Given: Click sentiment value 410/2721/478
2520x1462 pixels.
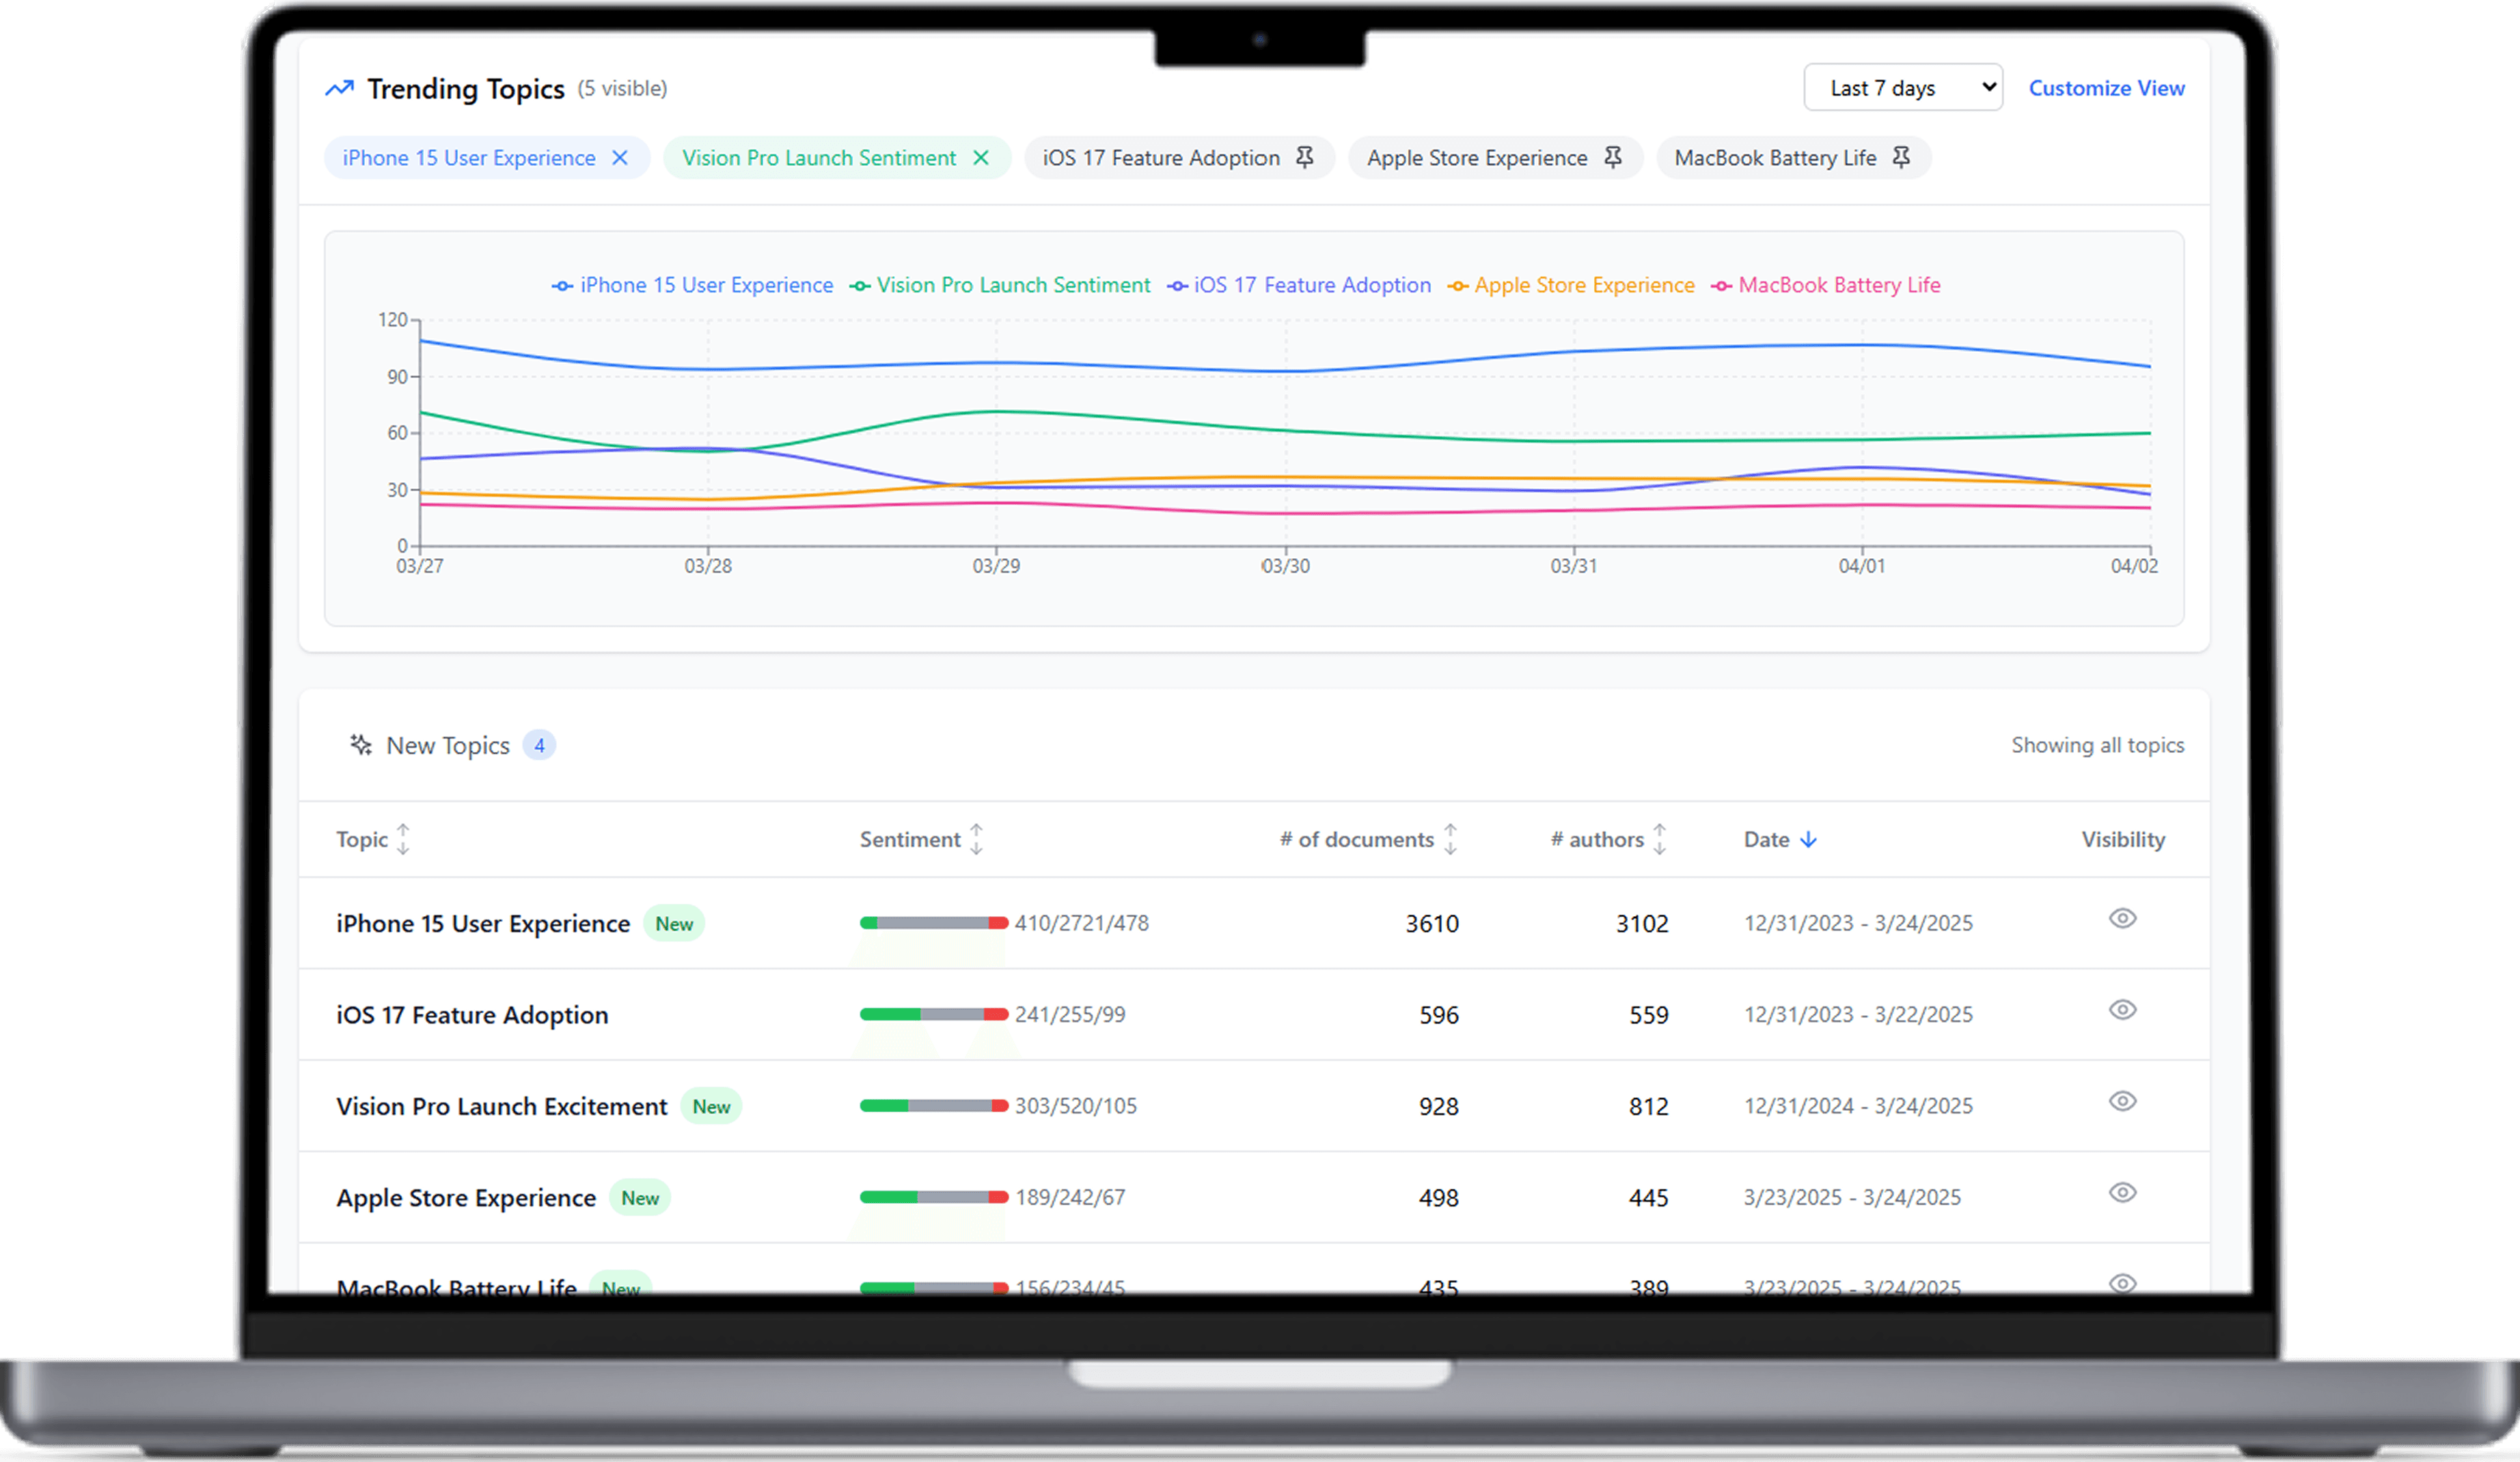Looking at the screenshot, I should 1082,923.
